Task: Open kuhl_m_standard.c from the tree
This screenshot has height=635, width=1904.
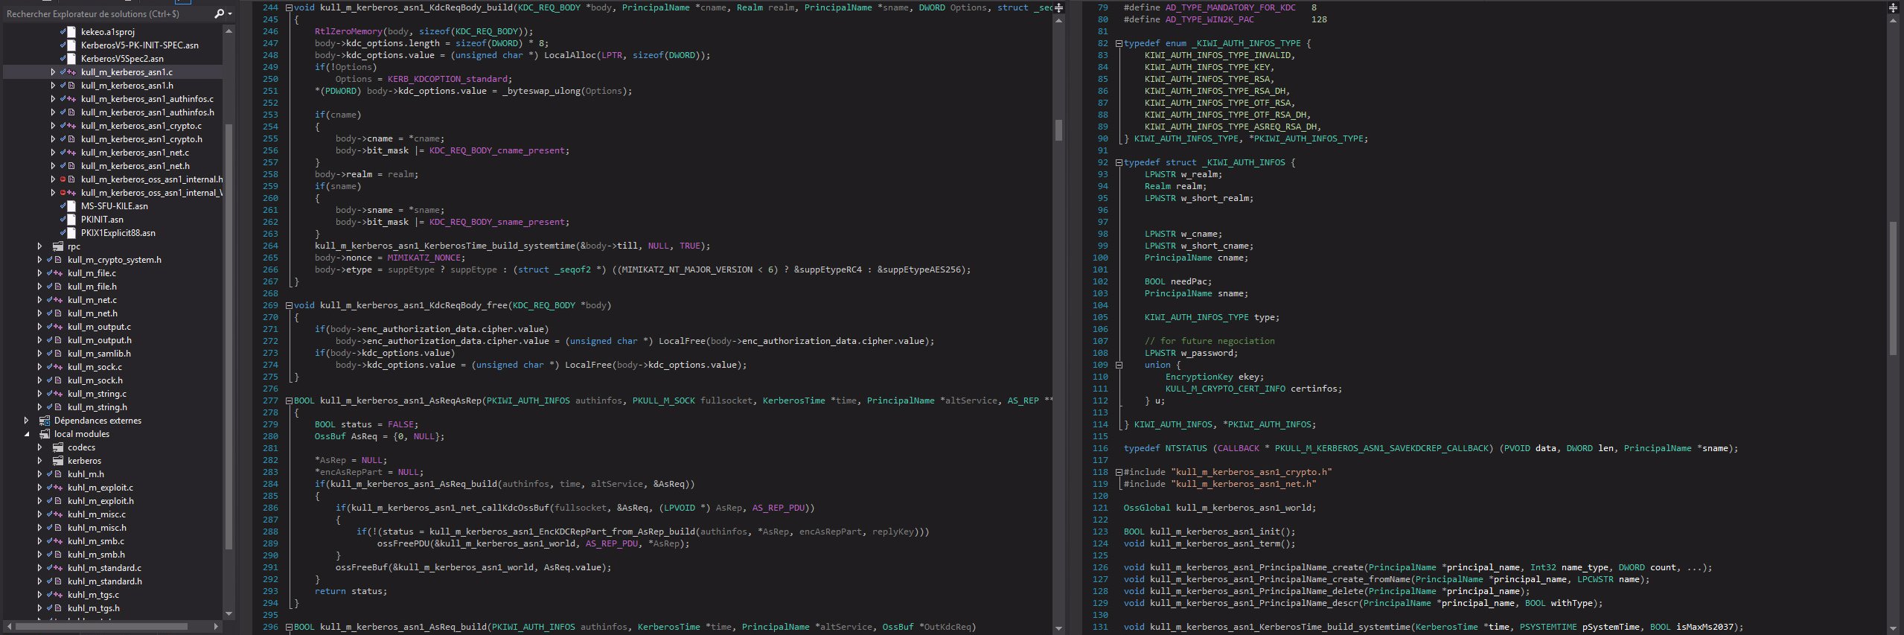Action: 104,568
